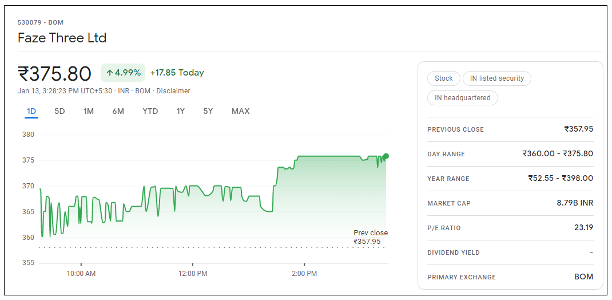Screen dimensions: 612x300
Task: Click the 12:00 PM axis label
Action: [192, 274]
